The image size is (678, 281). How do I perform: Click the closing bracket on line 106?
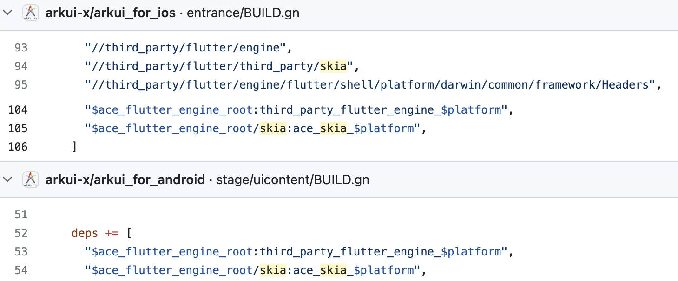pos(74,147)
